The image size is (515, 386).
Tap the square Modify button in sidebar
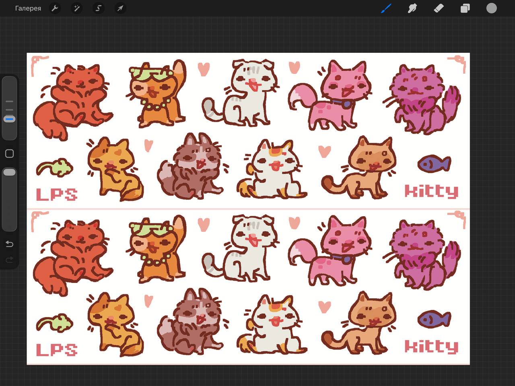click(x=10, y=153)
